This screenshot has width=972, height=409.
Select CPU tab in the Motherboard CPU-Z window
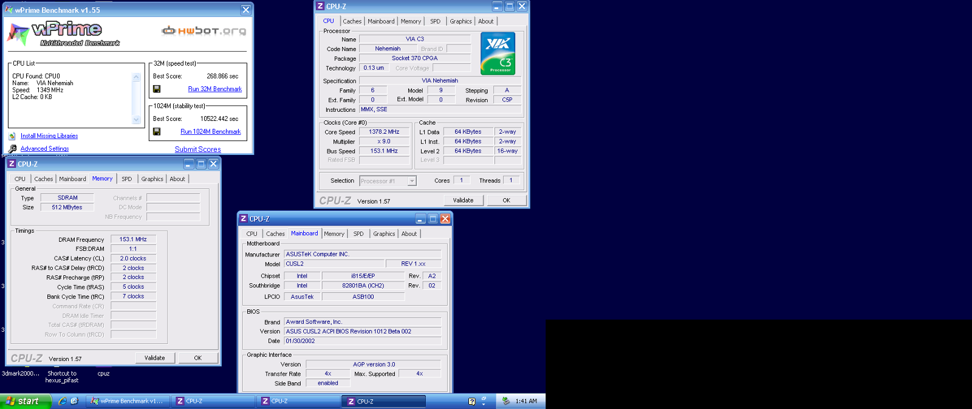click(x=252, y=234)
